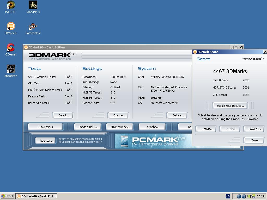Click the taskbar clock showing 23:22
Viewport: 267px width, 200px height.
[260, 196]
